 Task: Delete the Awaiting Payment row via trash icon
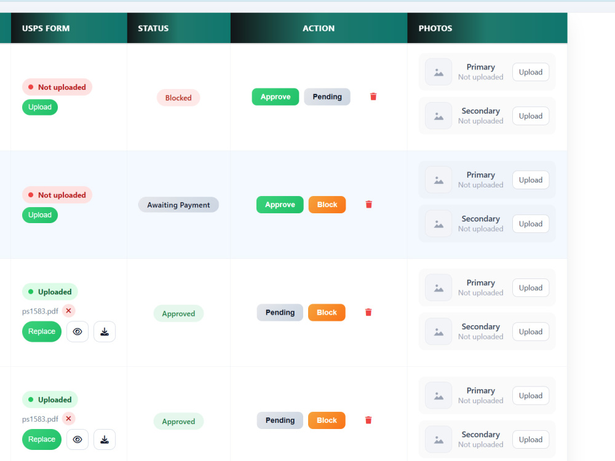[x=368, y=204]
